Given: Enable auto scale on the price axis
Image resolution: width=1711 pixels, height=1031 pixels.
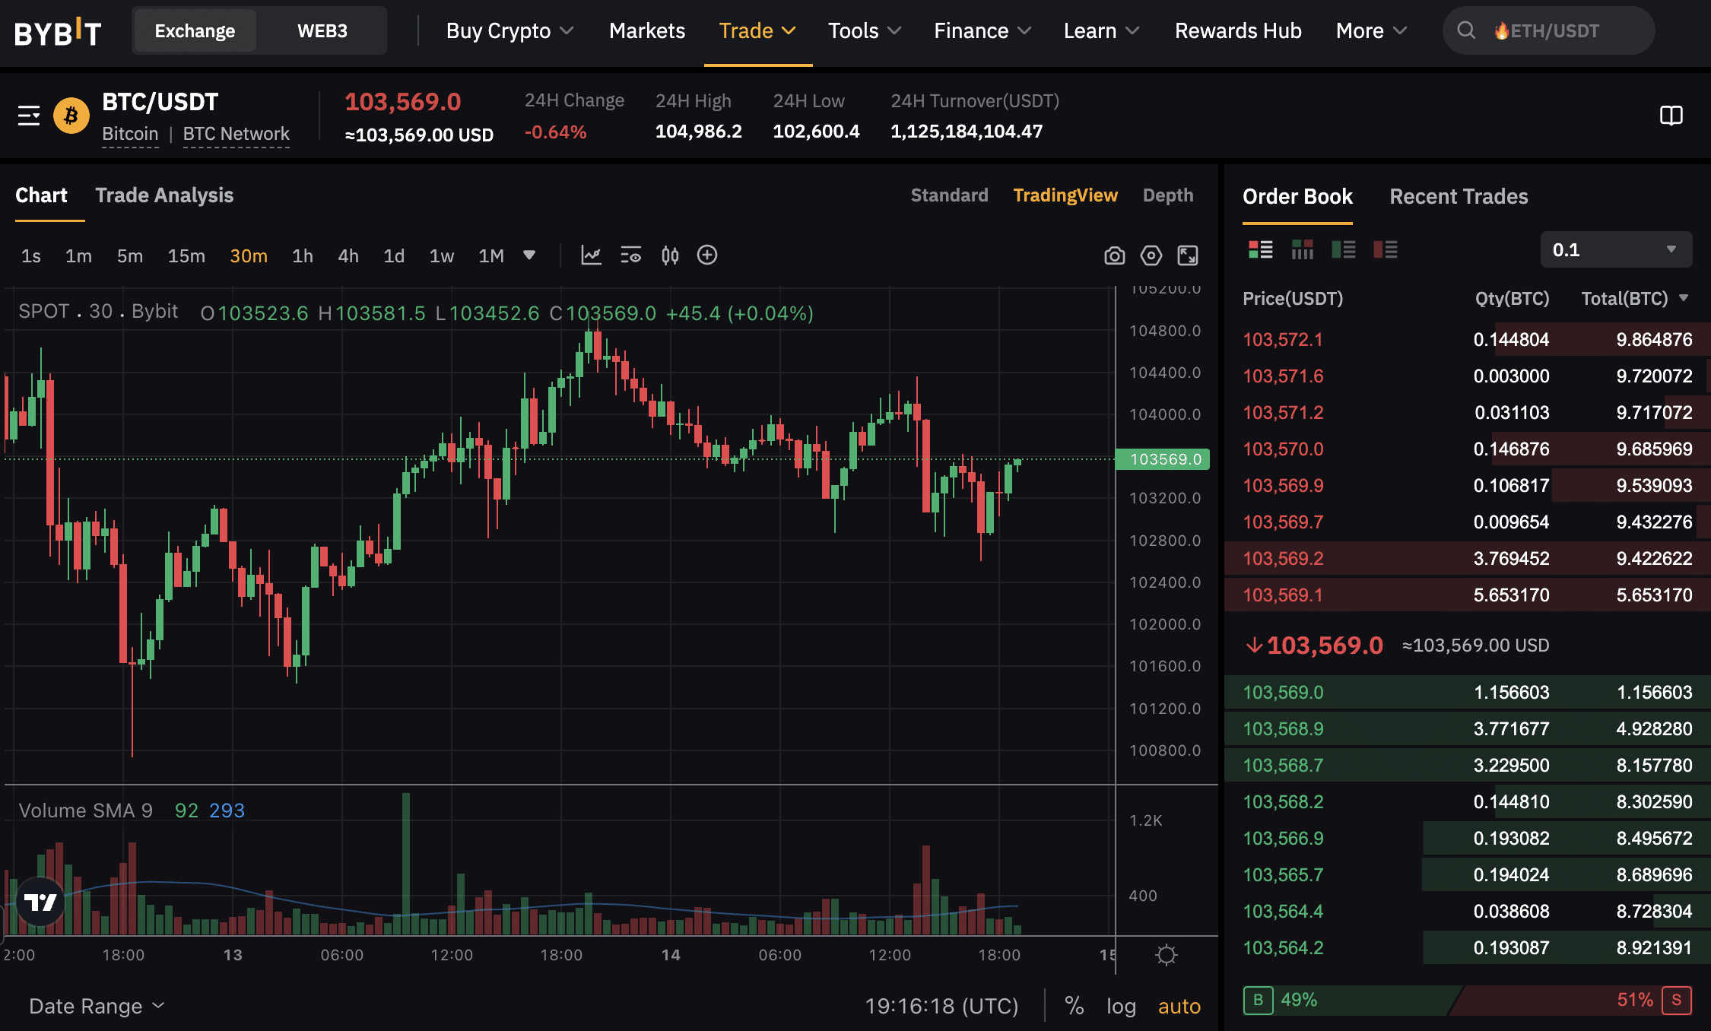Looking at the screenshot, I should coord(1178,1005).
